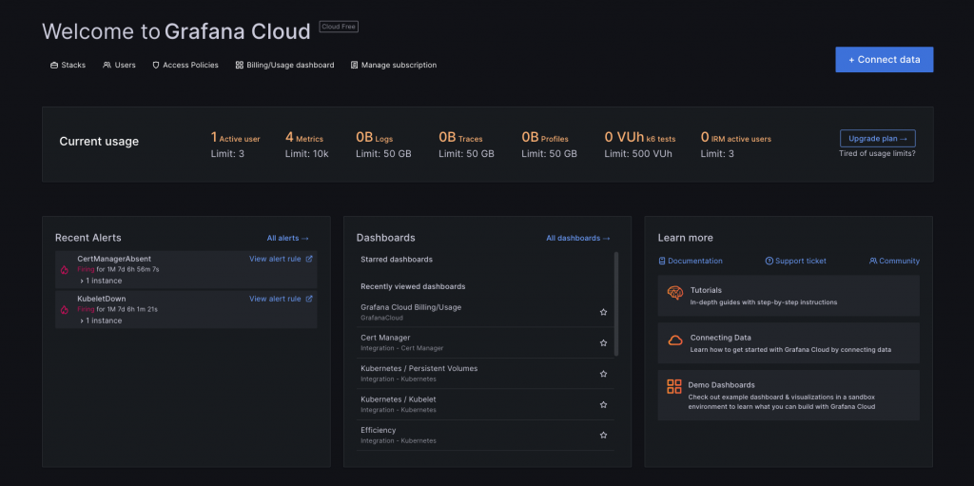
Task: Open Billing/Usage dashboard link
Action: point(285,66)
